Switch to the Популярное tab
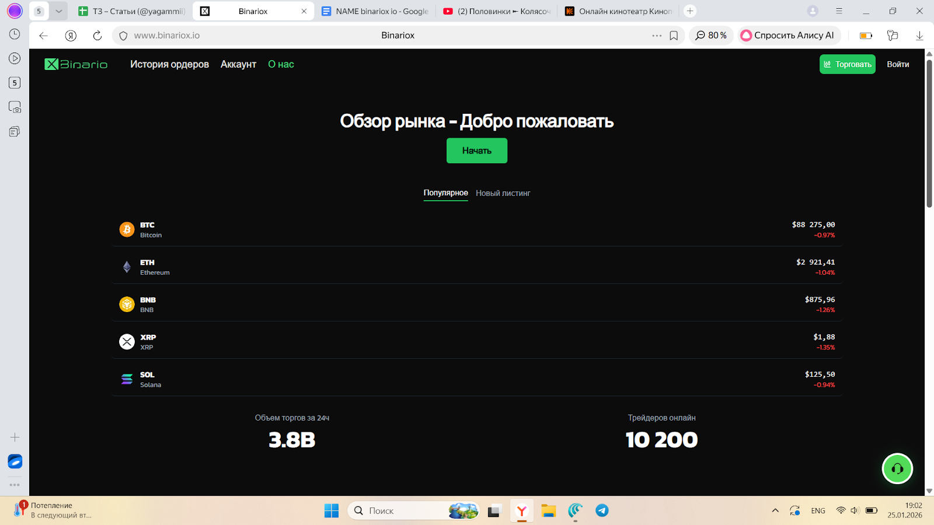934x525 pixels. pos(446,193)
